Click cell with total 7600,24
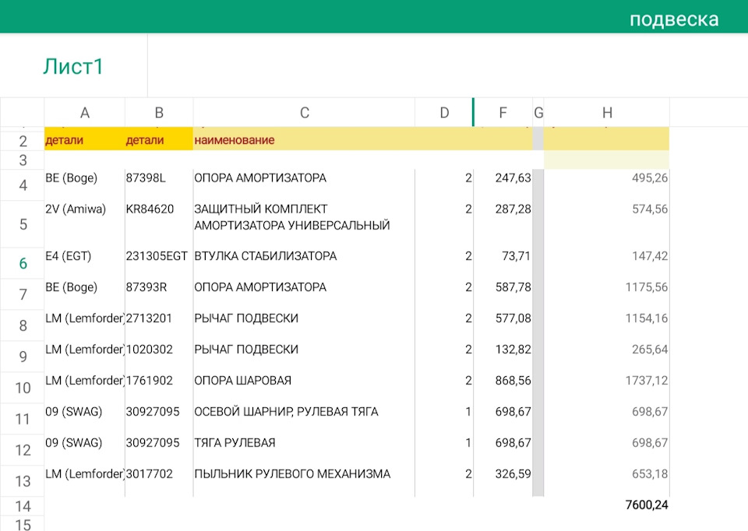This screenshot has height=531, width=748. pyautogui.click(x=646, y=505)
